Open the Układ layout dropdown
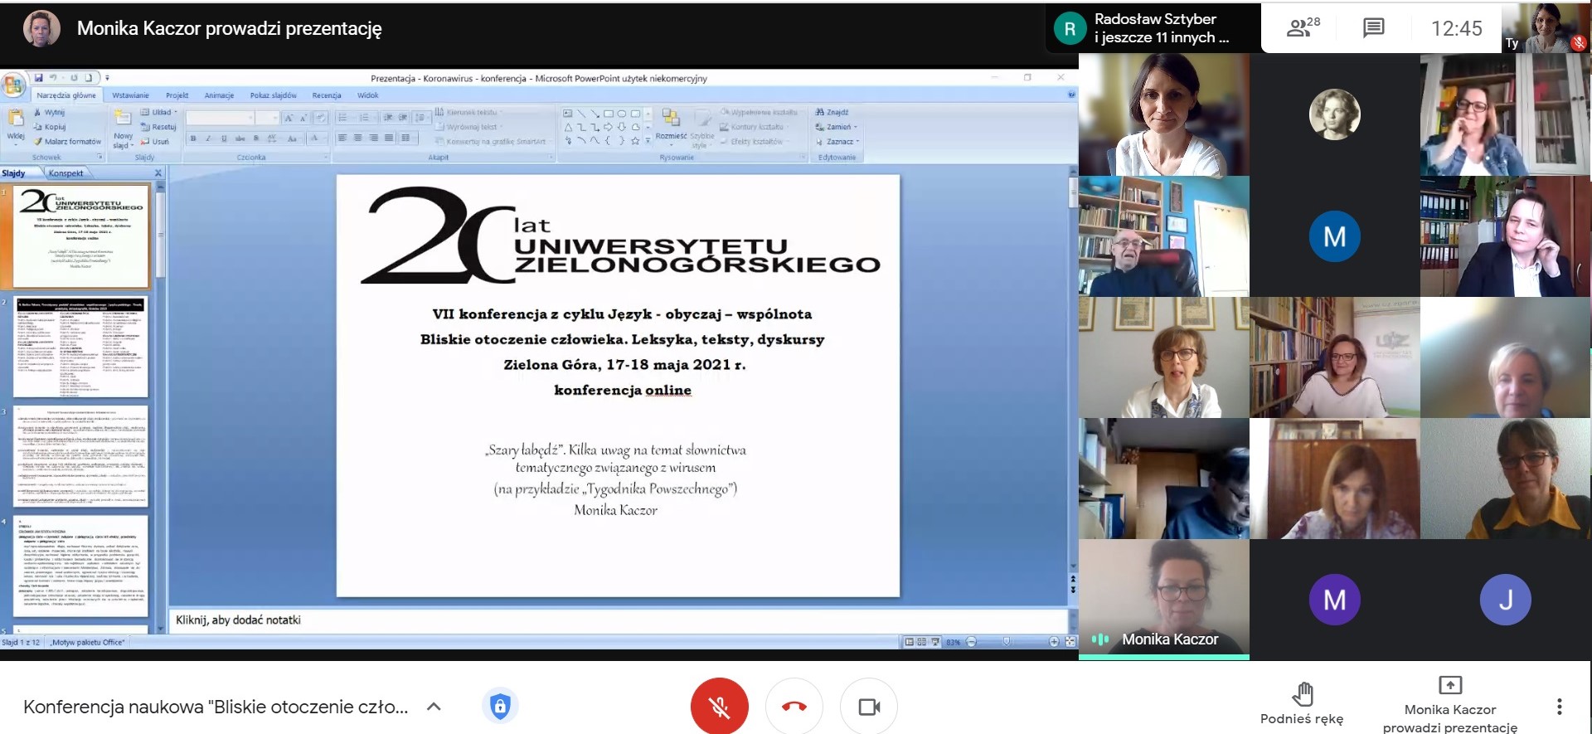1592x734 pixels. pos(159,112)
